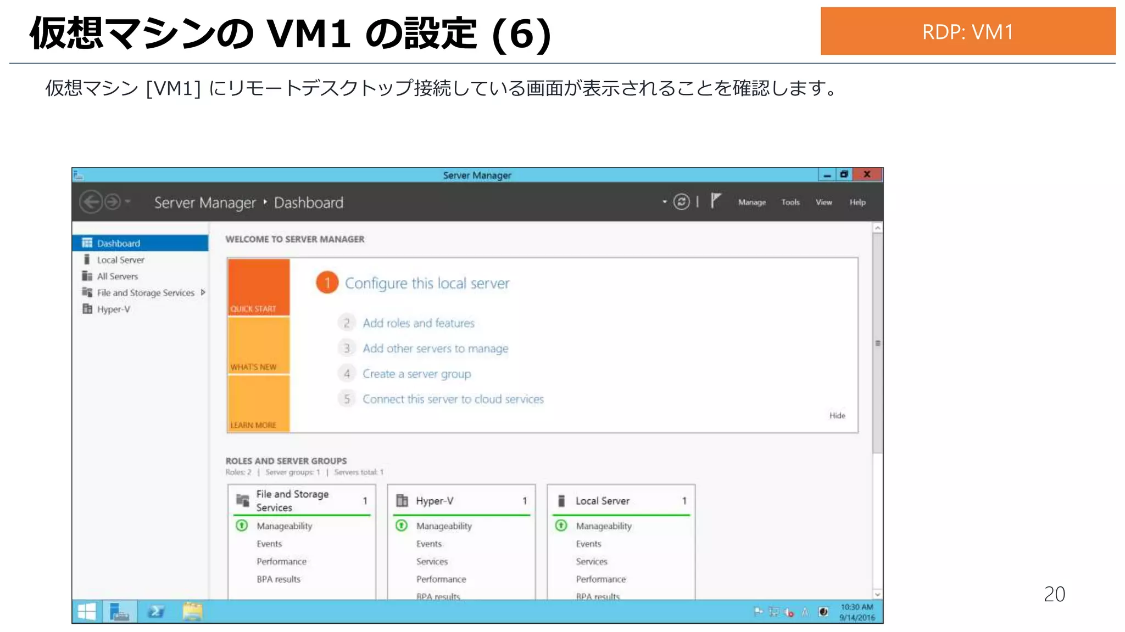Viewport: 1125px width, 632px height.
Task: Launch PowerShell from the taskbar
Action: (155, 611)
